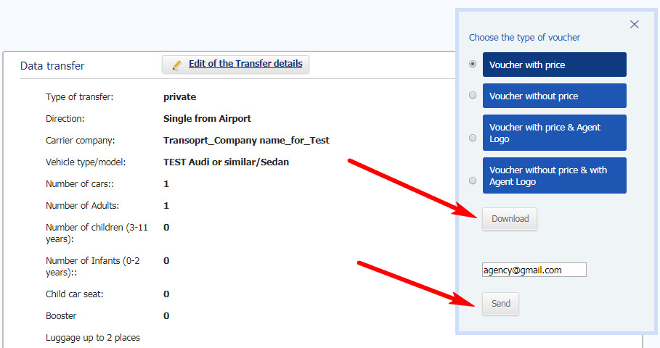Click the carrier company name 'Transoprt_Company name_for_Test'
Viewport: 660px width, 348px height.
point(246,141)
